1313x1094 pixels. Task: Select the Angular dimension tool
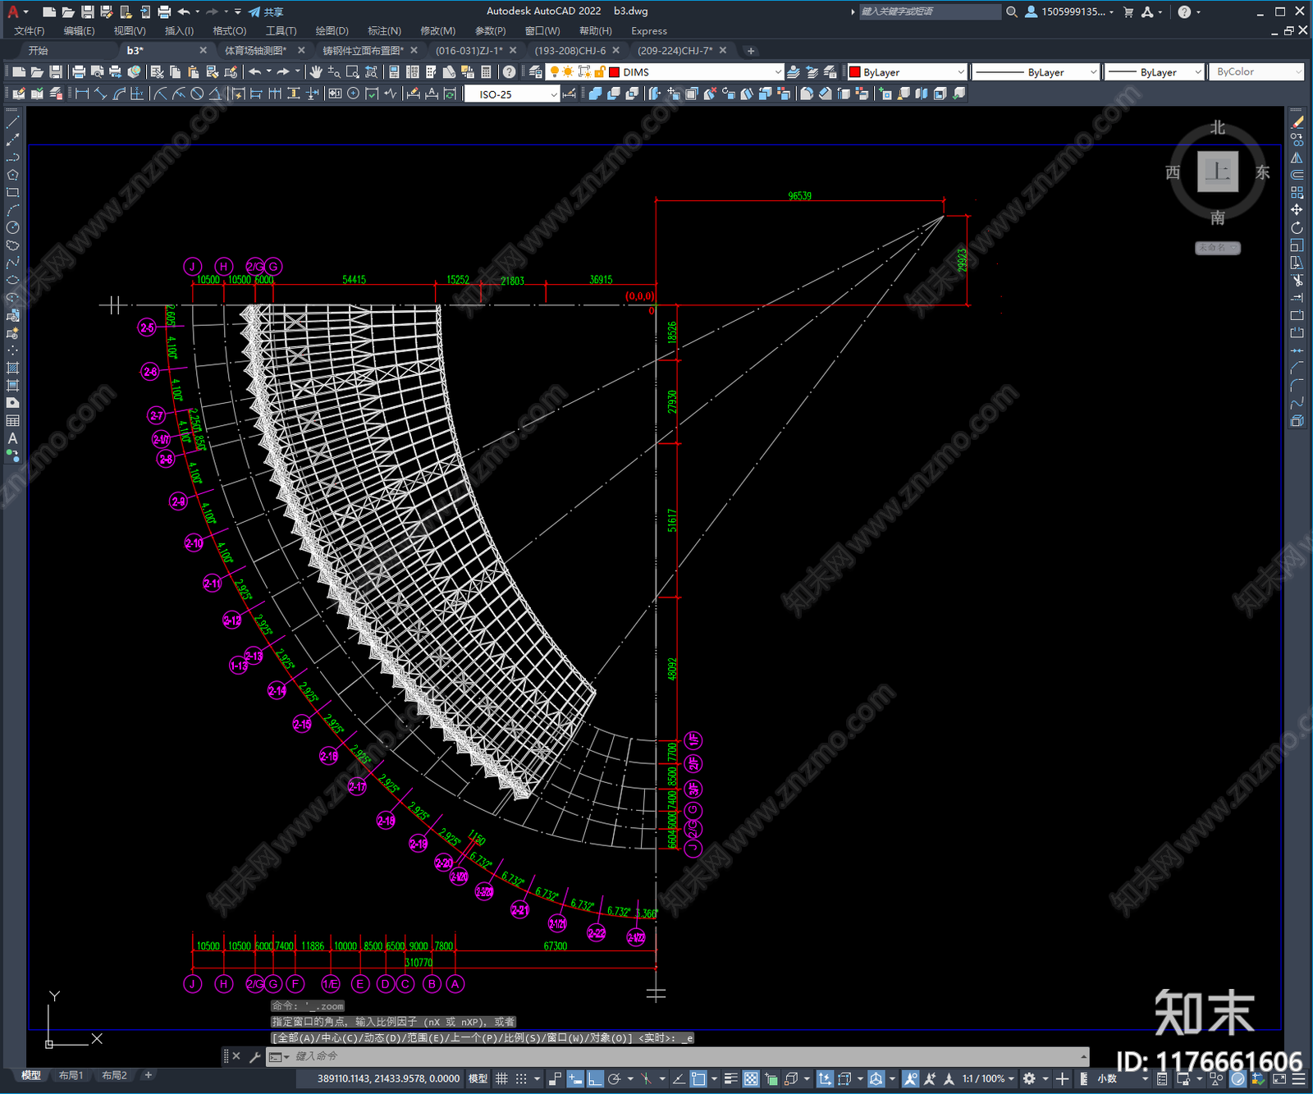pos(215,94)
